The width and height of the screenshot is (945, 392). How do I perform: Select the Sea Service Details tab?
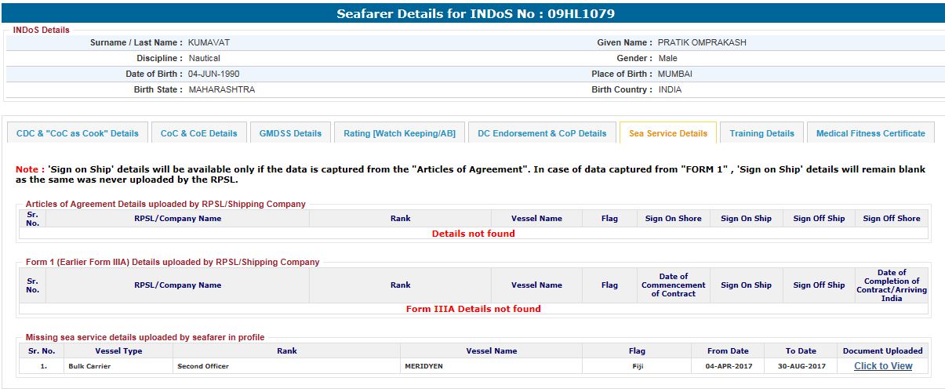tap(667, 133)
